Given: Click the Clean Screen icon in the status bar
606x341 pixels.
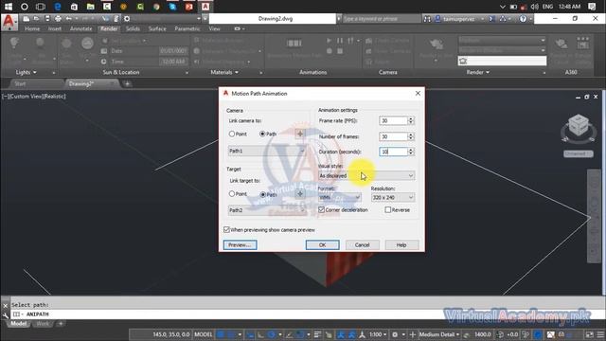Looking at the screenshot, I should point(589,334).
